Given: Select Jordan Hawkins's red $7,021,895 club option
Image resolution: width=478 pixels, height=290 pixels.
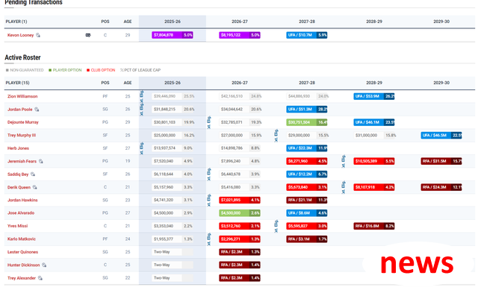Looking at the screenshot, I should [240, 201].
